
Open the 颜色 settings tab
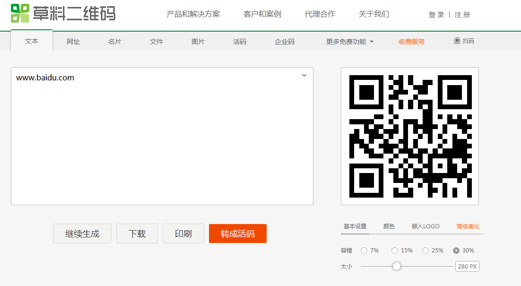[389, 226]
